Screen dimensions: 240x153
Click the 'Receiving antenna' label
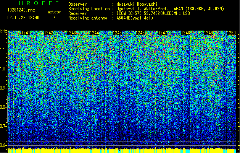tap(88, 18)
